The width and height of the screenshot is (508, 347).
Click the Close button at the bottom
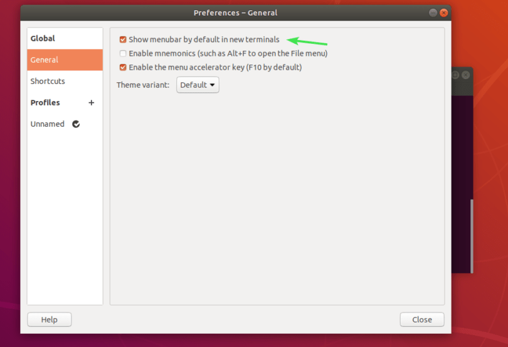[422, 320]
